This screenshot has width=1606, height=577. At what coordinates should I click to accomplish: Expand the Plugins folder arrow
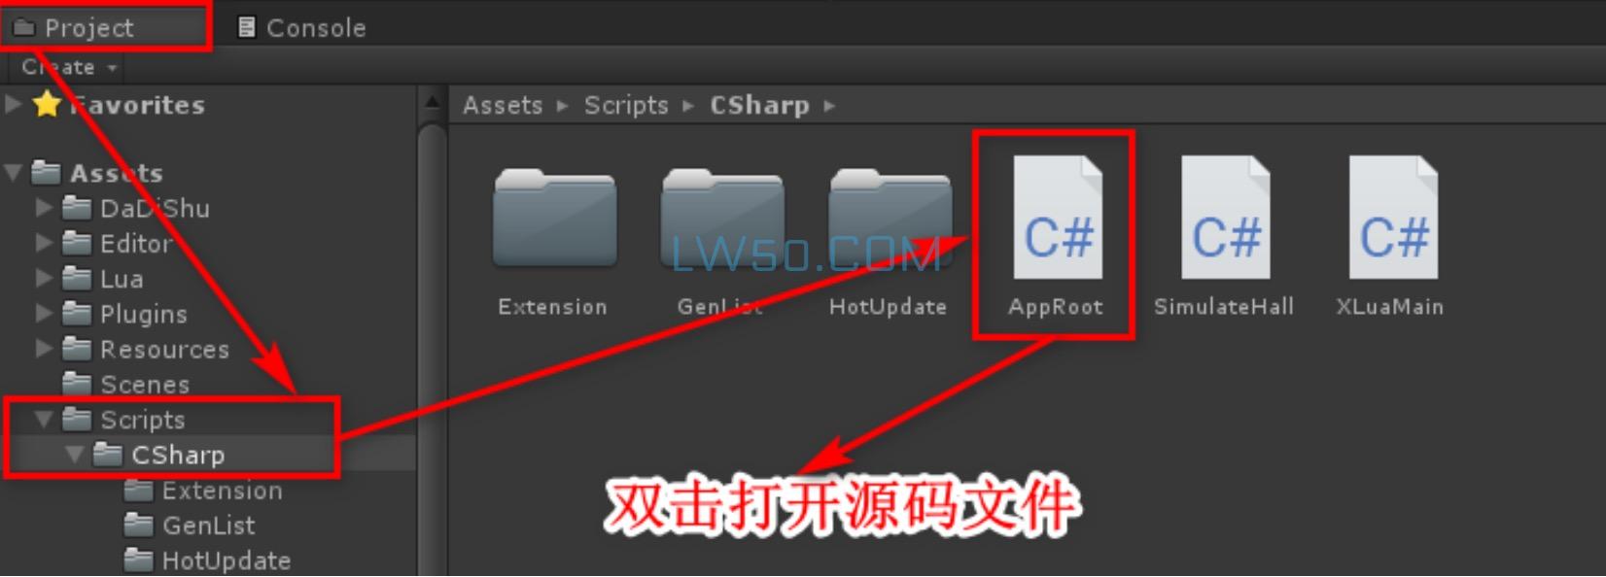[x=44, y=314]
